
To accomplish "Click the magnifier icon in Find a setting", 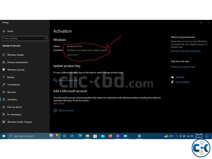I will pos(45,38).
